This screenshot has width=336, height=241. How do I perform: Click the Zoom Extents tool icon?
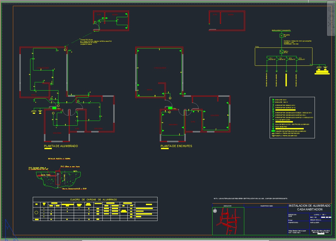330,24
